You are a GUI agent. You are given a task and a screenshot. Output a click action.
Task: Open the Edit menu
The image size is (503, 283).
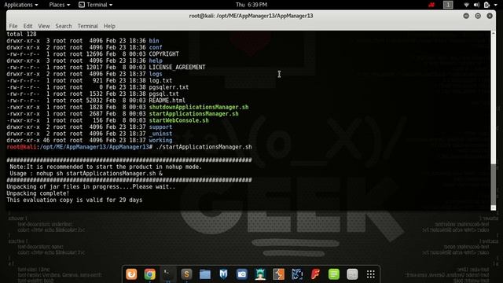[28, 26]
